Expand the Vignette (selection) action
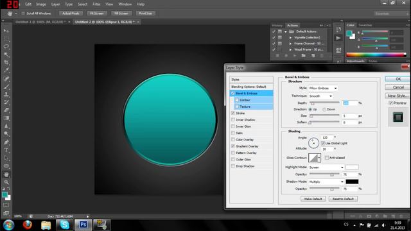This screenshot has height=231, width=411. [x=290, y=37]
